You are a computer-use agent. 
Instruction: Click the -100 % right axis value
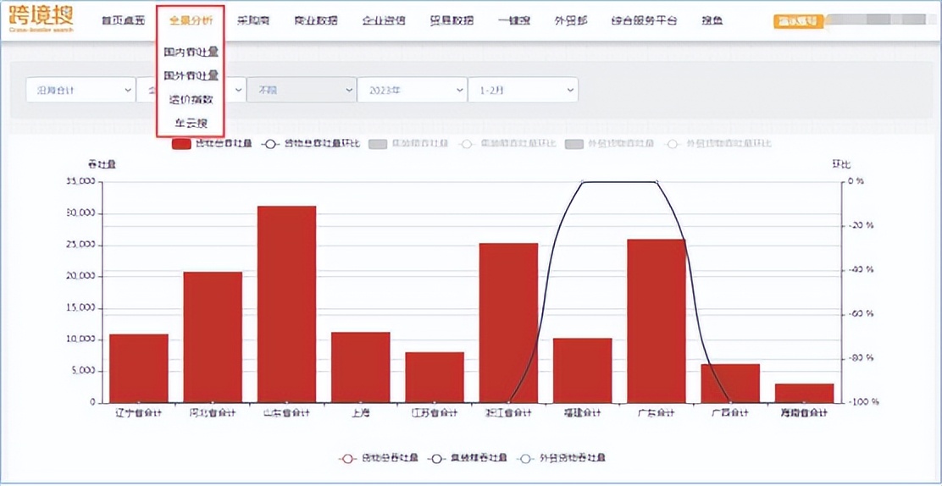(863, 402)
